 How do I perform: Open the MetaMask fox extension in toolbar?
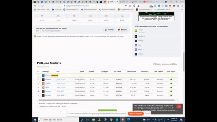pos(170,6)
